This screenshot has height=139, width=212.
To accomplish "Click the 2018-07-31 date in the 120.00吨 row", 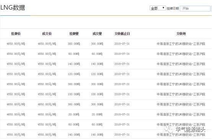I will (x=122, y=74).
